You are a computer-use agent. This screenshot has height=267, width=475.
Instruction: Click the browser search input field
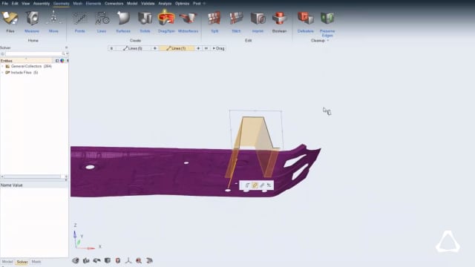point(33,54)
